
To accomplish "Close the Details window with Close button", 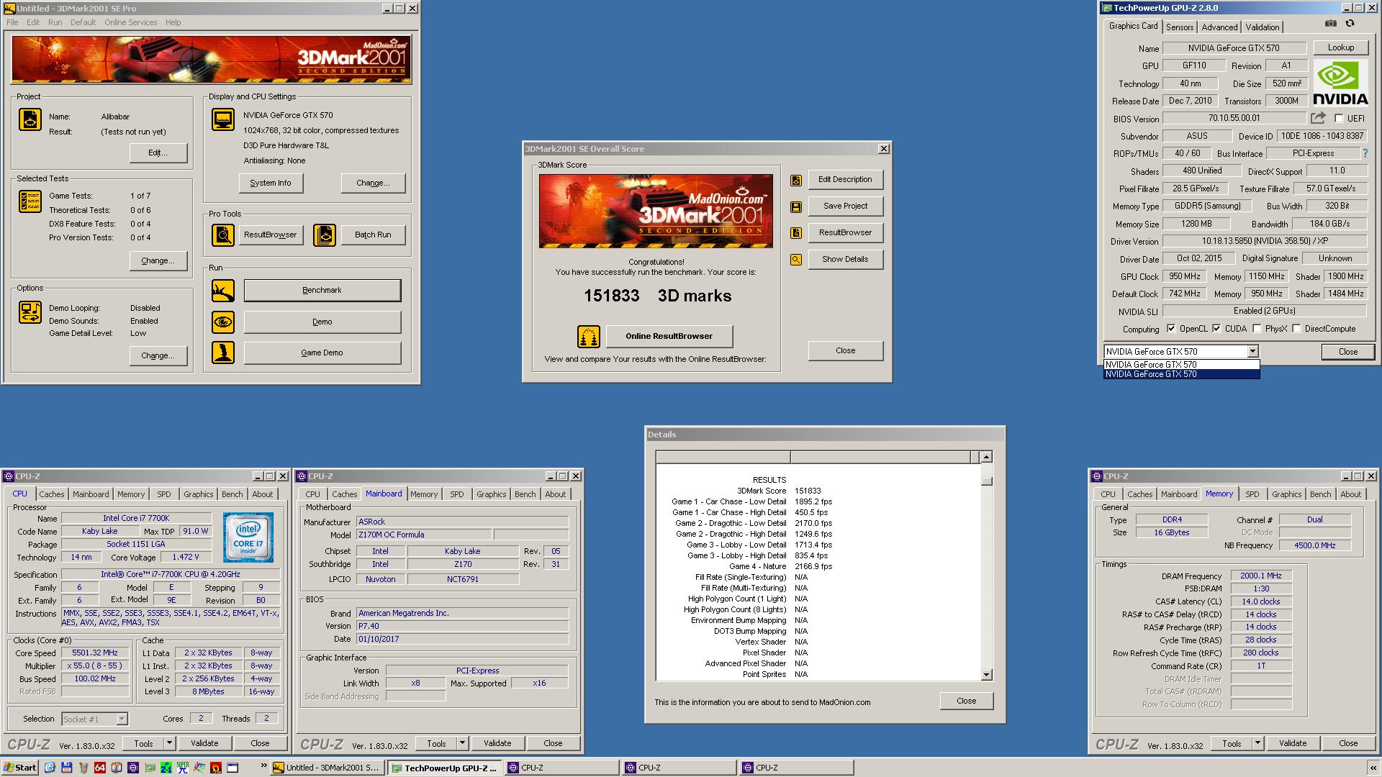I will pos(966,701).
